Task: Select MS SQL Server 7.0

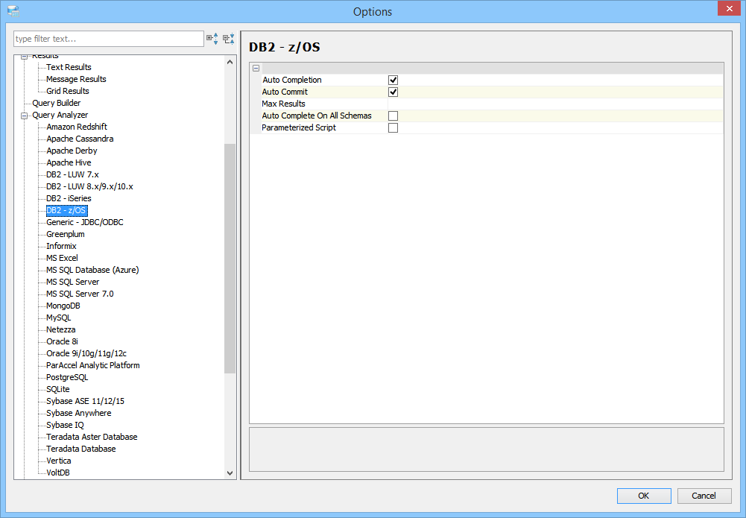Action: pyautogui.click(x=80, y=294)
